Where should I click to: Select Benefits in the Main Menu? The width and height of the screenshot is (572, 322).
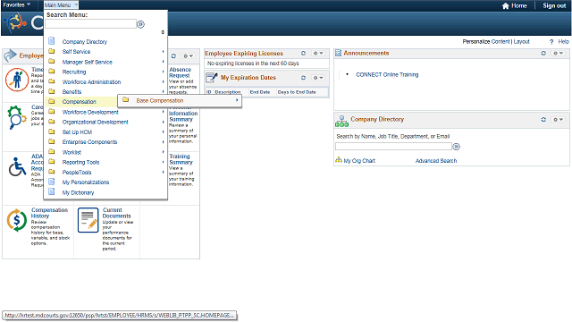point(71,91)
